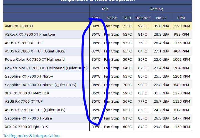Click the 764 RPM value
Image resolution: width=200 pixels, height=138 pixels.
(x=181, y=68)
